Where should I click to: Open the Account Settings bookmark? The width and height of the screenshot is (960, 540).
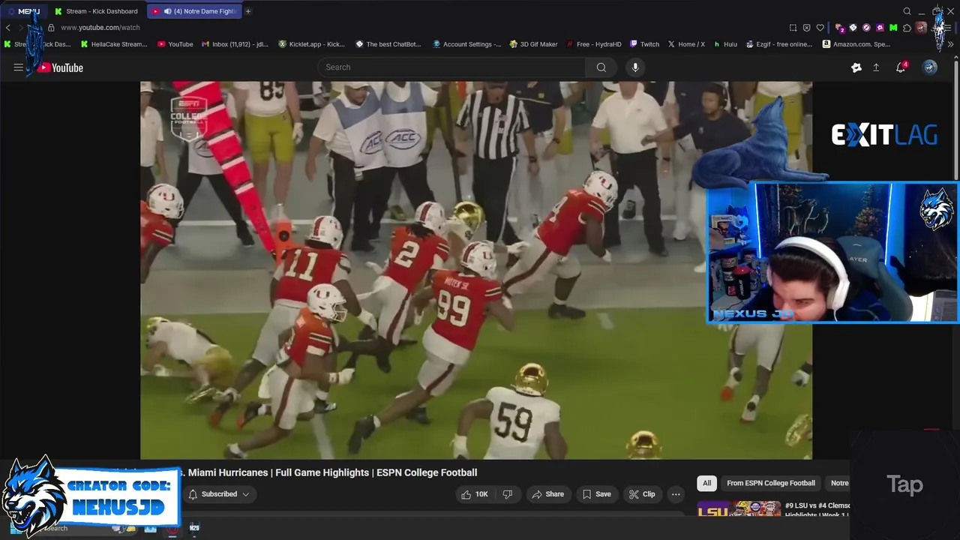coord(466,44)
